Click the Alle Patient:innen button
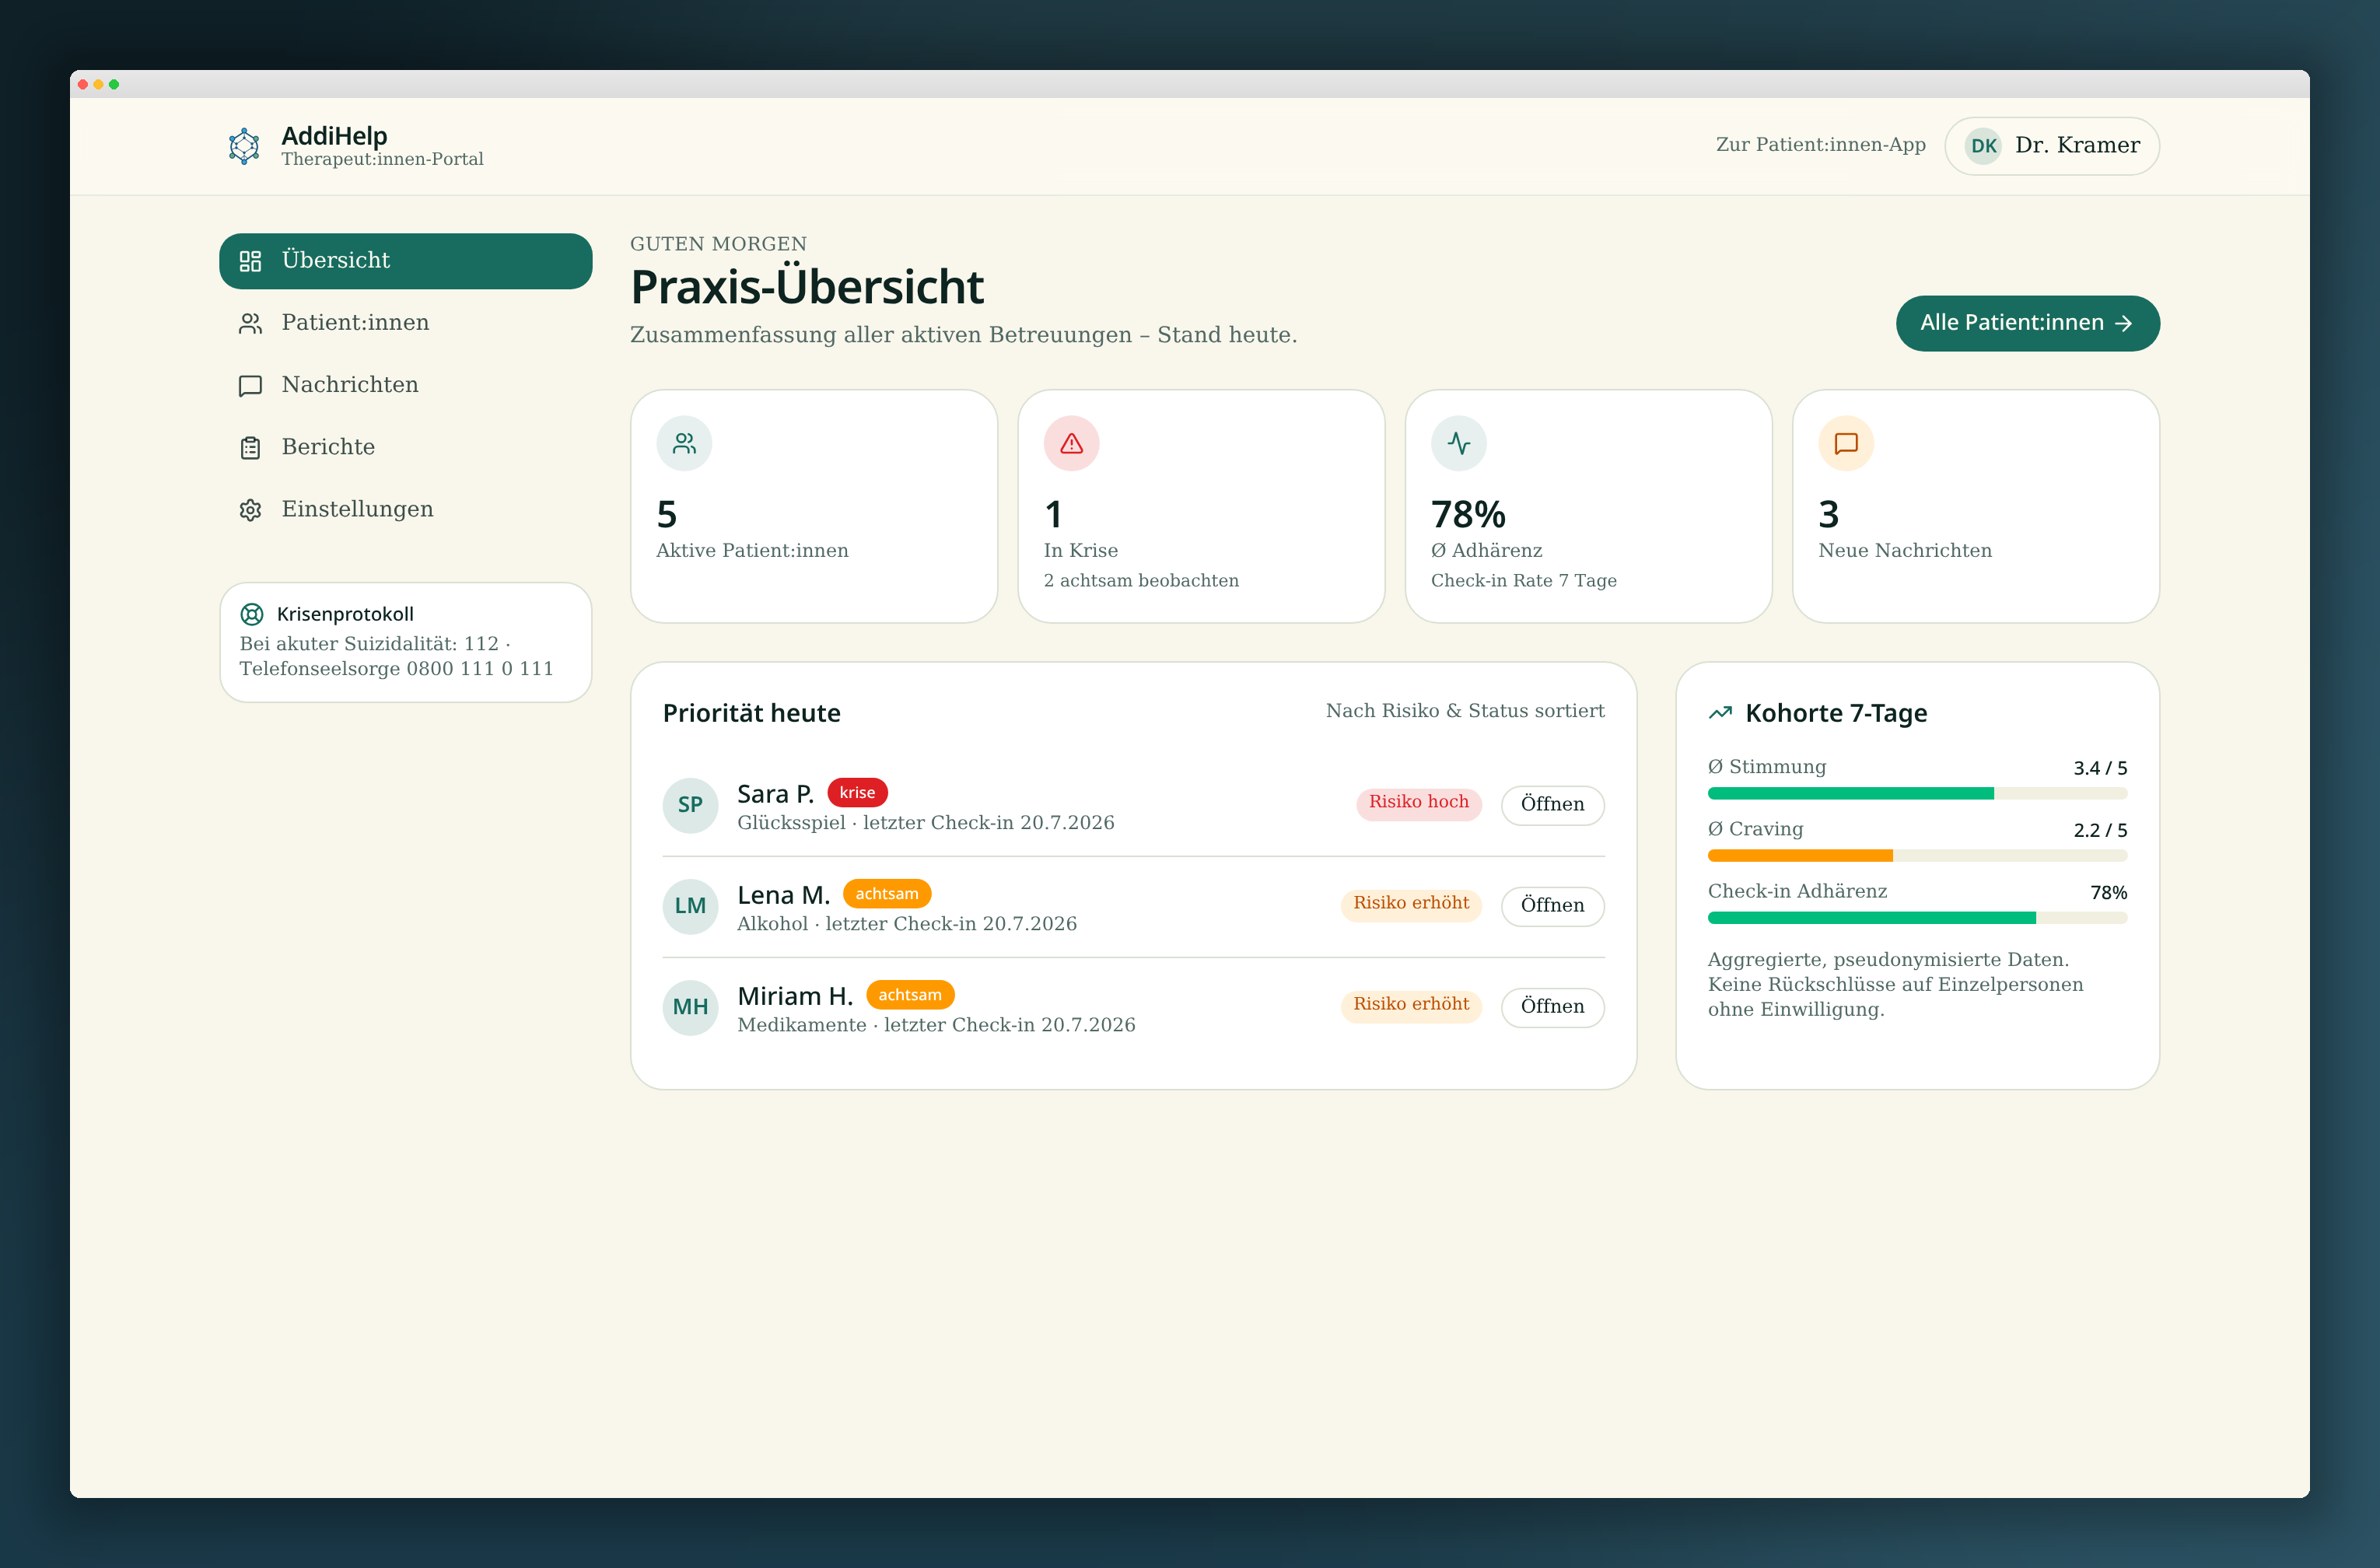2380x1568 pixels. pos(2027,323)
